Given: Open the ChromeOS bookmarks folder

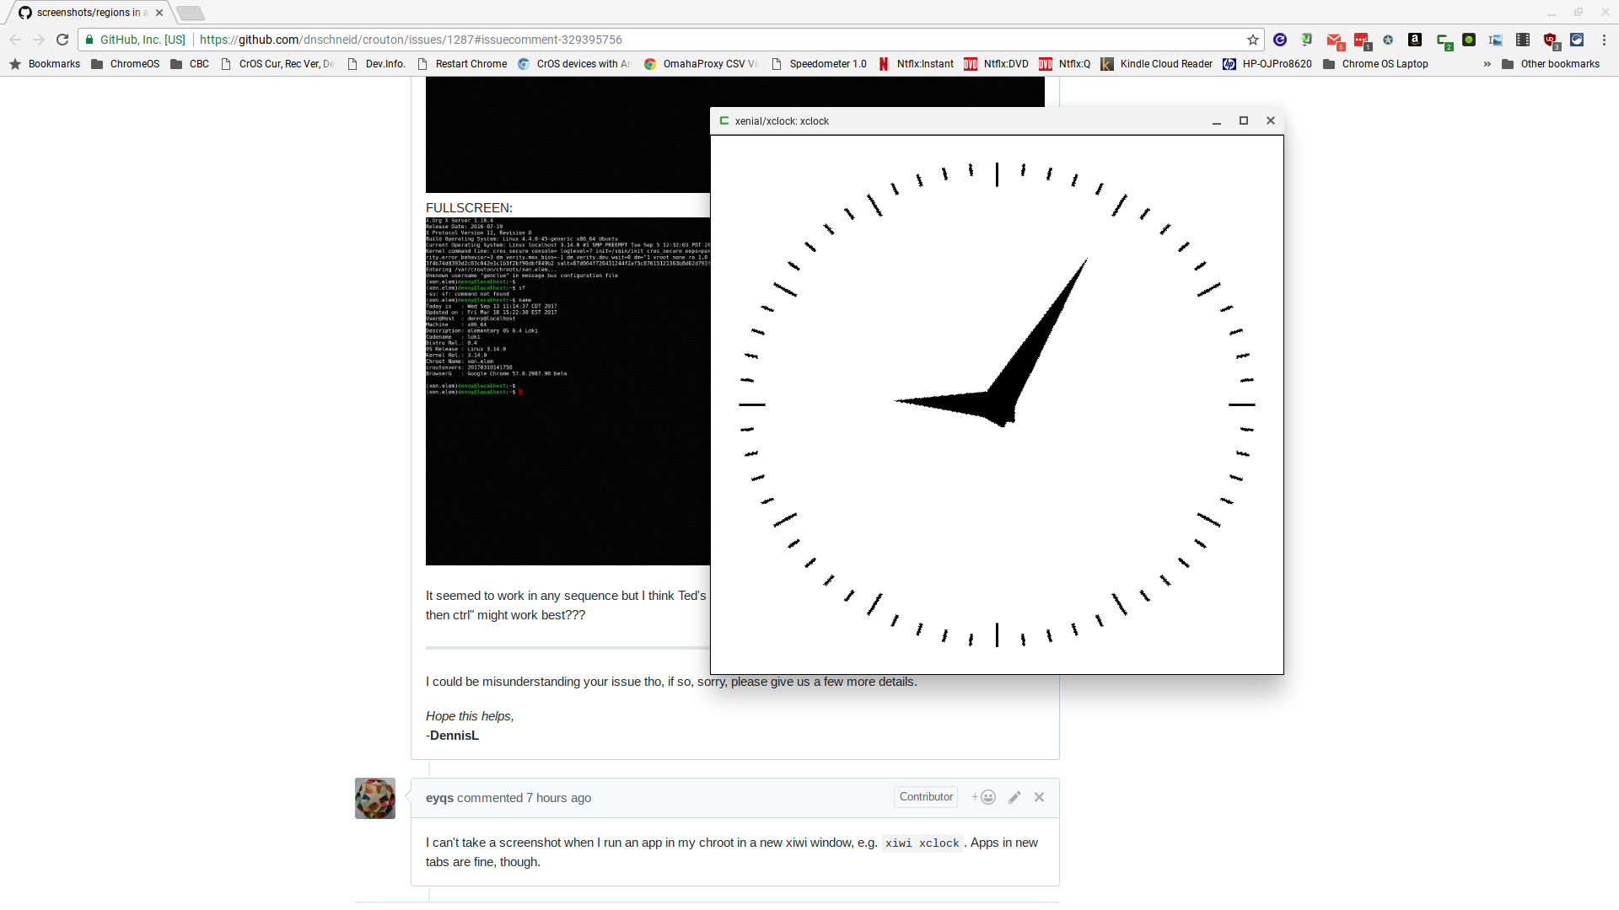Looking at the screenshot, I should point(125,64).
